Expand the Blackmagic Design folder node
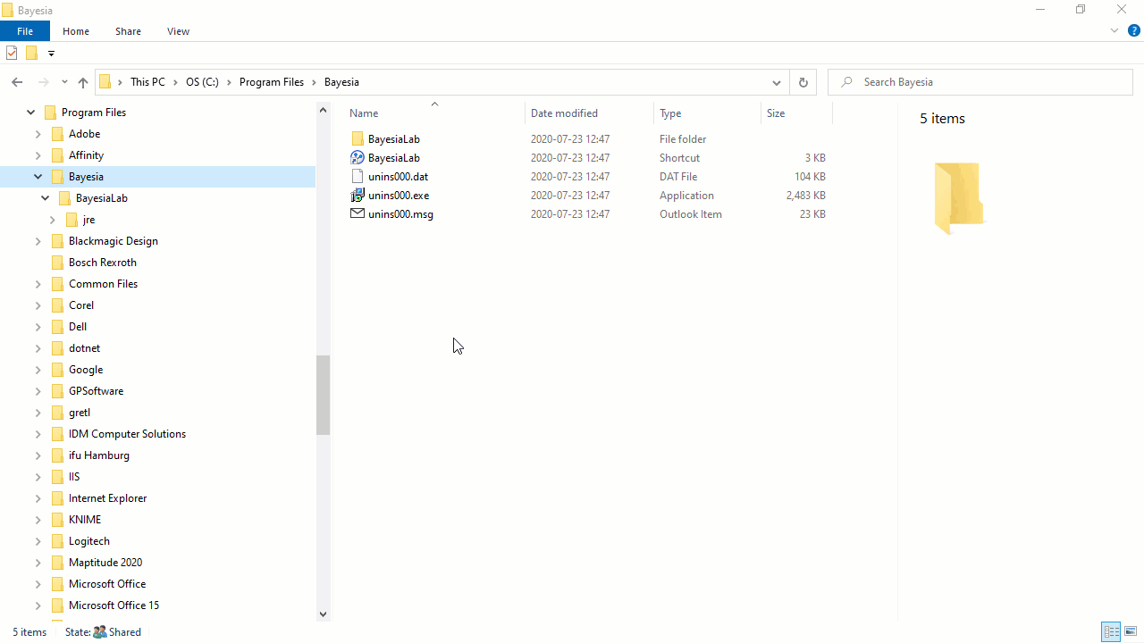This screenshot has width=1144, height=643. pos(38,241)
